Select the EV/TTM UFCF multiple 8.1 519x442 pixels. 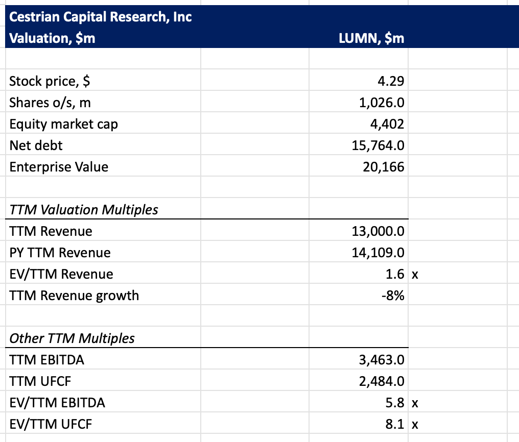coord(394,424)
